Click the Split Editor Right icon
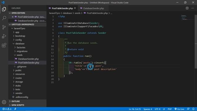The image size is (197, 111). (x=187, y=8)
